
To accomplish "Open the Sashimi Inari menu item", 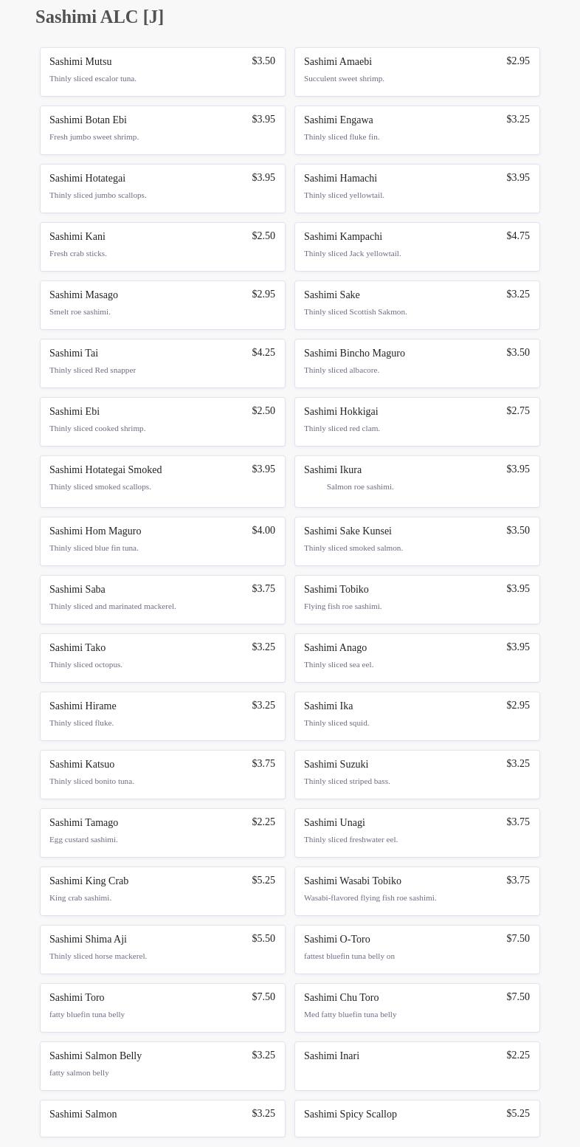I will (417, 1066).
